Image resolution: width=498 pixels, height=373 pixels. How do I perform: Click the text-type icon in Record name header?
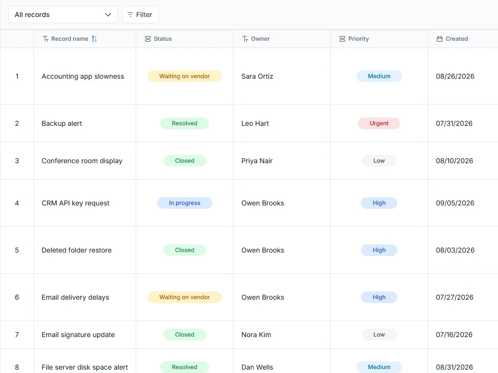pyautogui.click(x=46, y=39)
